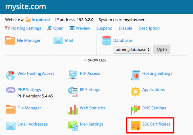Open the Applications link

click(x=153, y=90)
